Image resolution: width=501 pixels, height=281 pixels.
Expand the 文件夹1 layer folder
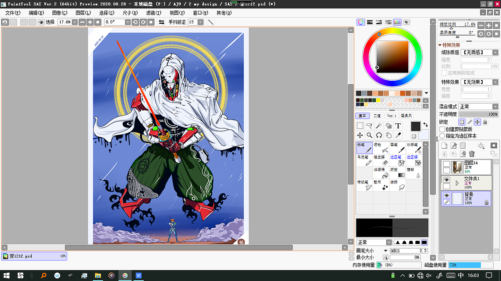pos(457,183)
